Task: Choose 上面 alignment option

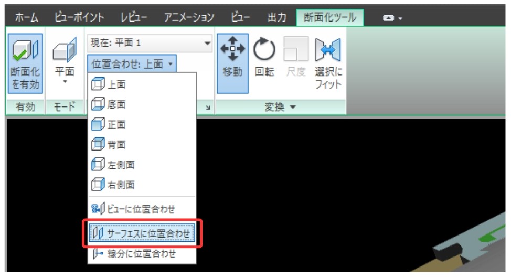Action: pos(142,84)
